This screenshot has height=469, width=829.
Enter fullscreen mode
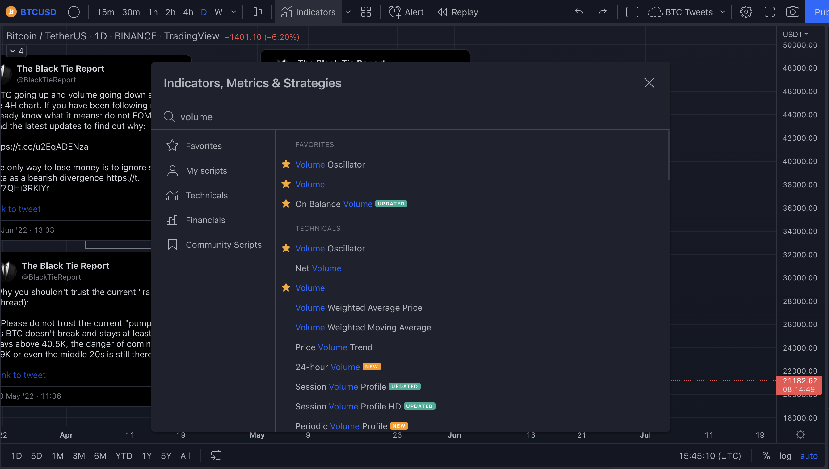coord(769,12)
